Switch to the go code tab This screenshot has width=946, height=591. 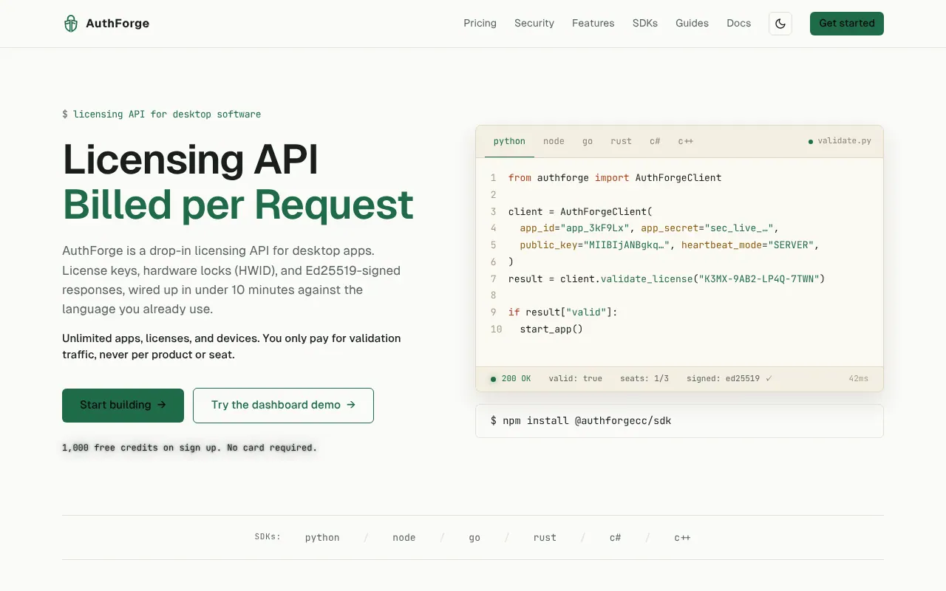click(x=588, y=141)
